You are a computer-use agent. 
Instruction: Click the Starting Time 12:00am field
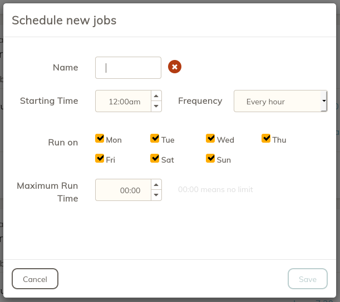123,101
